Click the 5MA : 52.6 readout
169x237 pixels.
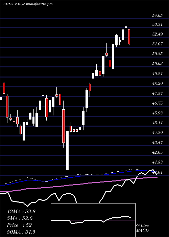pyautogui.click(x=20, y=218)
